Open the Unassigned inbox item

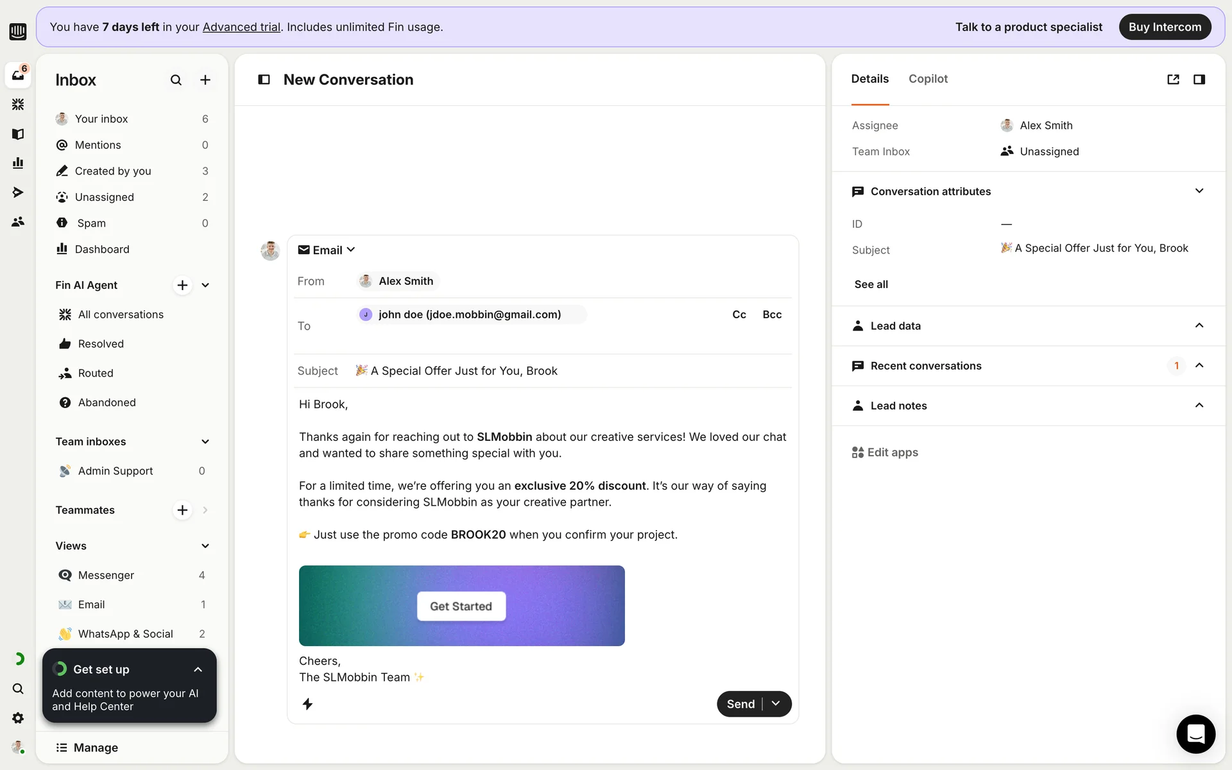[x=105, y=197]
